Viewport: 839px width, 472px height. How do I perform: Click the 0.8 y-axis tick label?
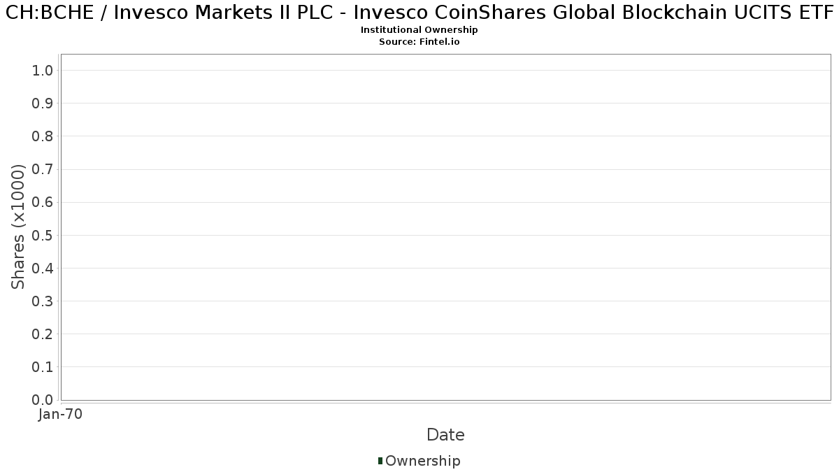click(x=43, y=136)
